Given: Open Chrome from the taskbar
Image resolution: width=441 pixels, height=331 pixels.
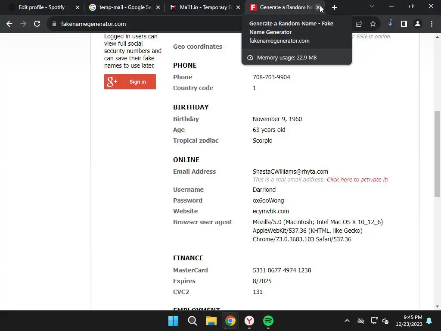Looking at the screenshot, I should pyautogui.click(x=230, y=321).
